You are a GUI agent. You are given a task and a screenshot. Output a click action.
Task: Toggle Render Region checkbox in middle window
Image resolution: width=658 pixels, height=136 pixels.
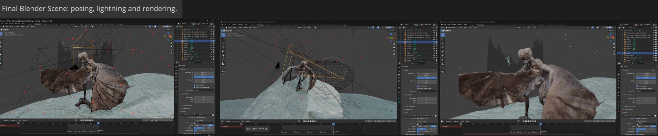point(417,86)
